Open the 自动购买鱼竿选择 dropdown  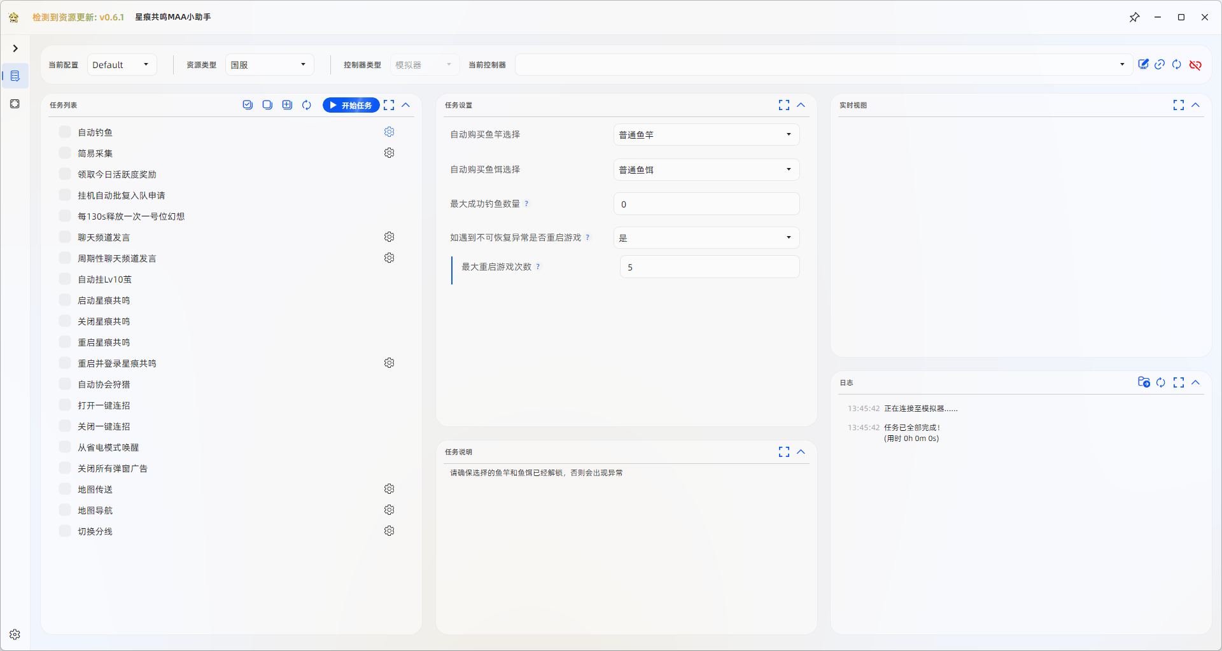(706, 134)
